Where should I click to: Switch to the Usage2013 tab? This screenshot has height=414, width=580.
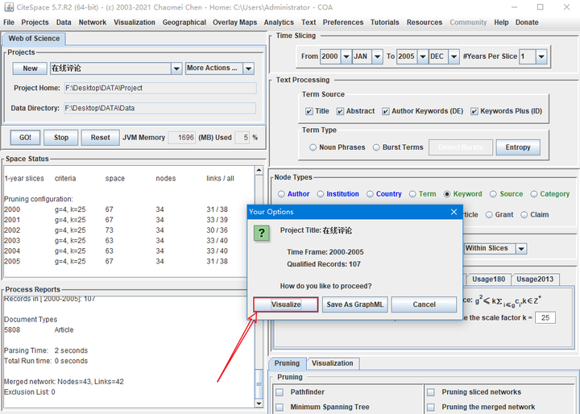tap(536, 279)
